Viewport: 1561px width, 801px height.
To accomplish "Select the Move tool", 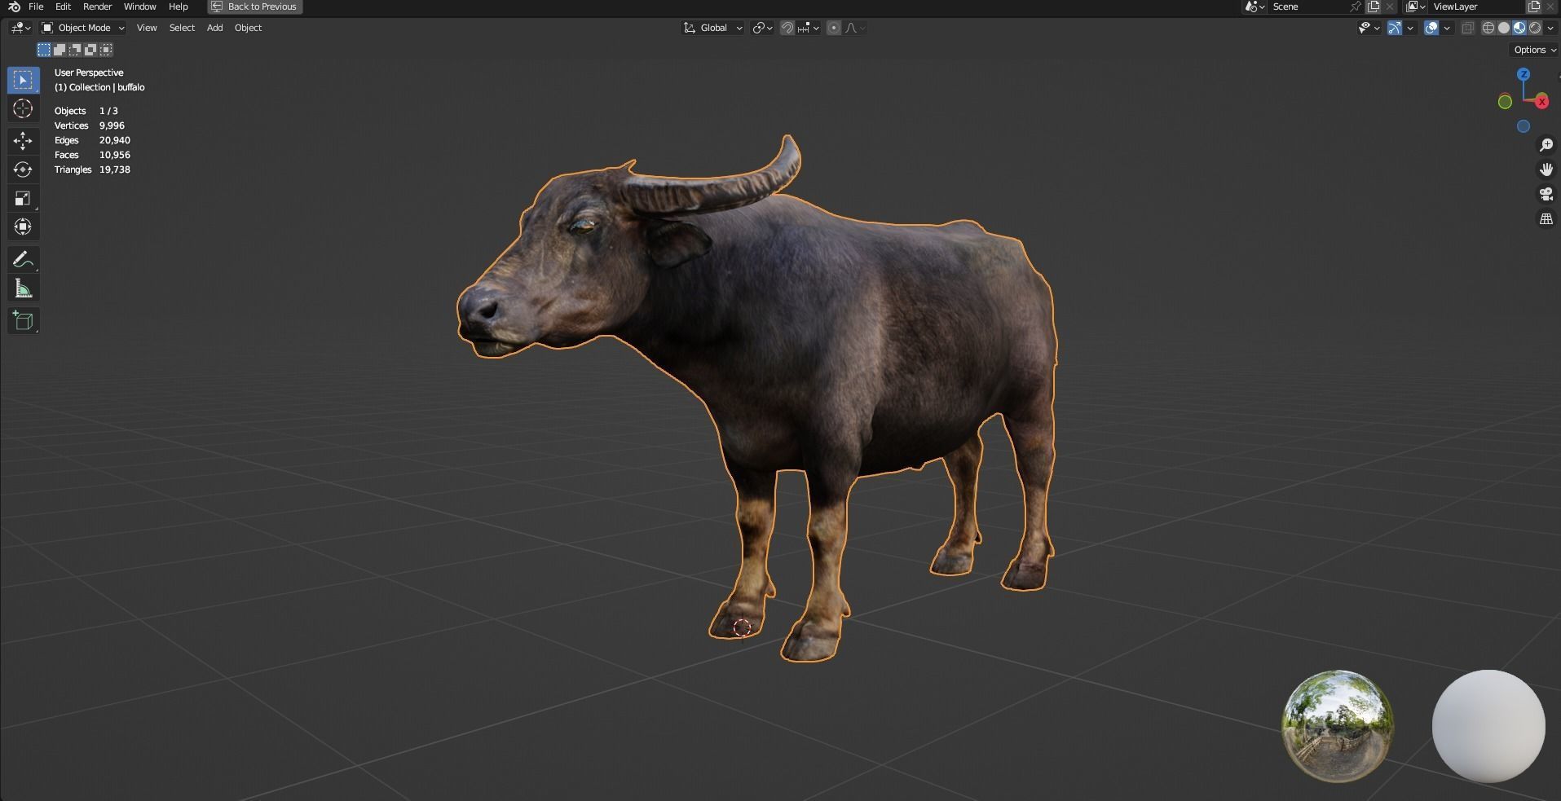I will (x=23, y=141).
